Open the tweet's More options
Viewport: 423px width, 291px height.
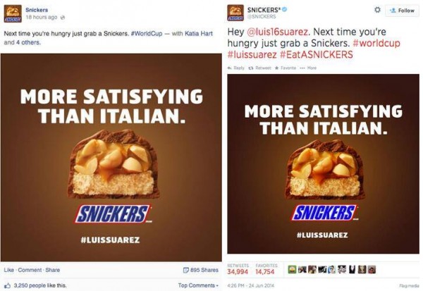point(308,68)
